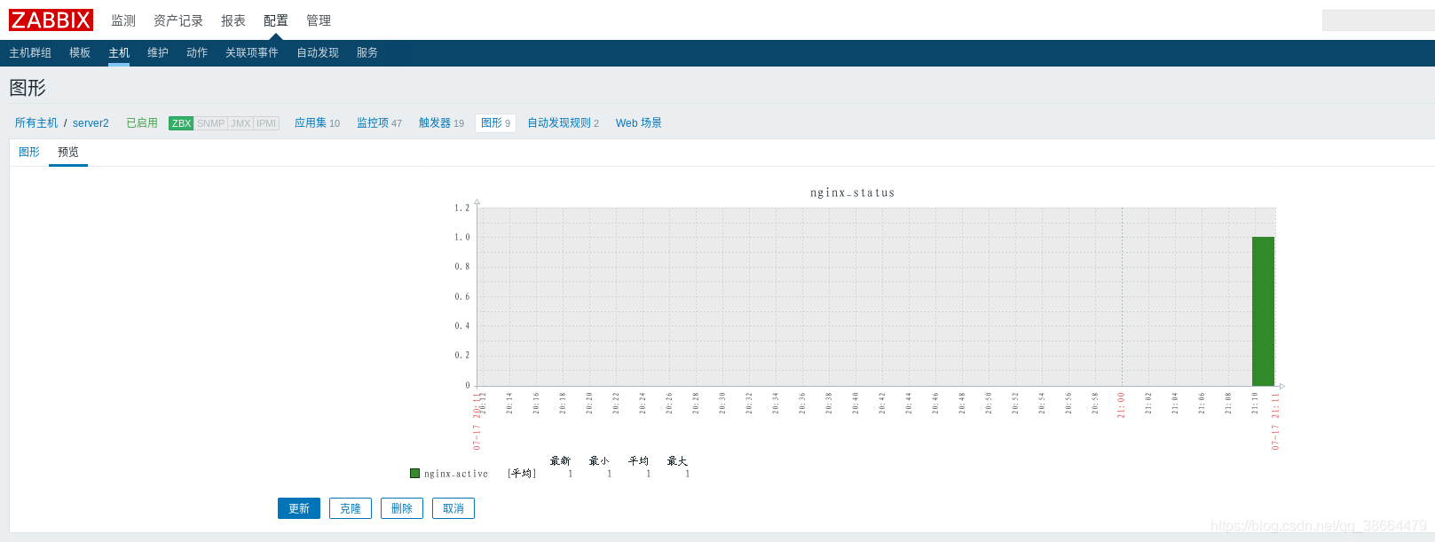Open the 资产记录 menu
This screenshot has height=542, width=1435.
178,20
